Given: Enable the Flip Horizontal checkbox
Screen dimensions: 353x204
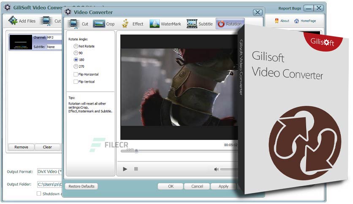Looking at the screenshot, I should (76, 74).
